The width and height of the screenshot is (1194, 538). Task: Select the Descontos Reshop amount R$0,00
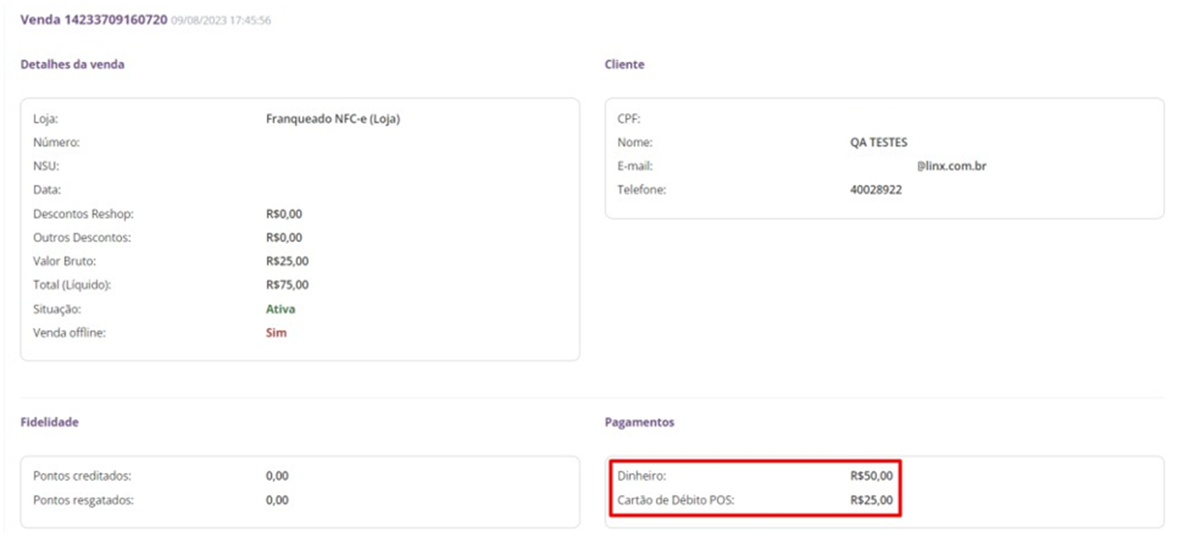click(x=283, y=214)
